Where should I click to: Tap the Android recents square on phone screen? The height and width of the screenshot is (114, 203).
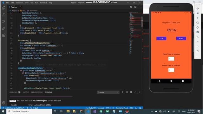[183, 81]
